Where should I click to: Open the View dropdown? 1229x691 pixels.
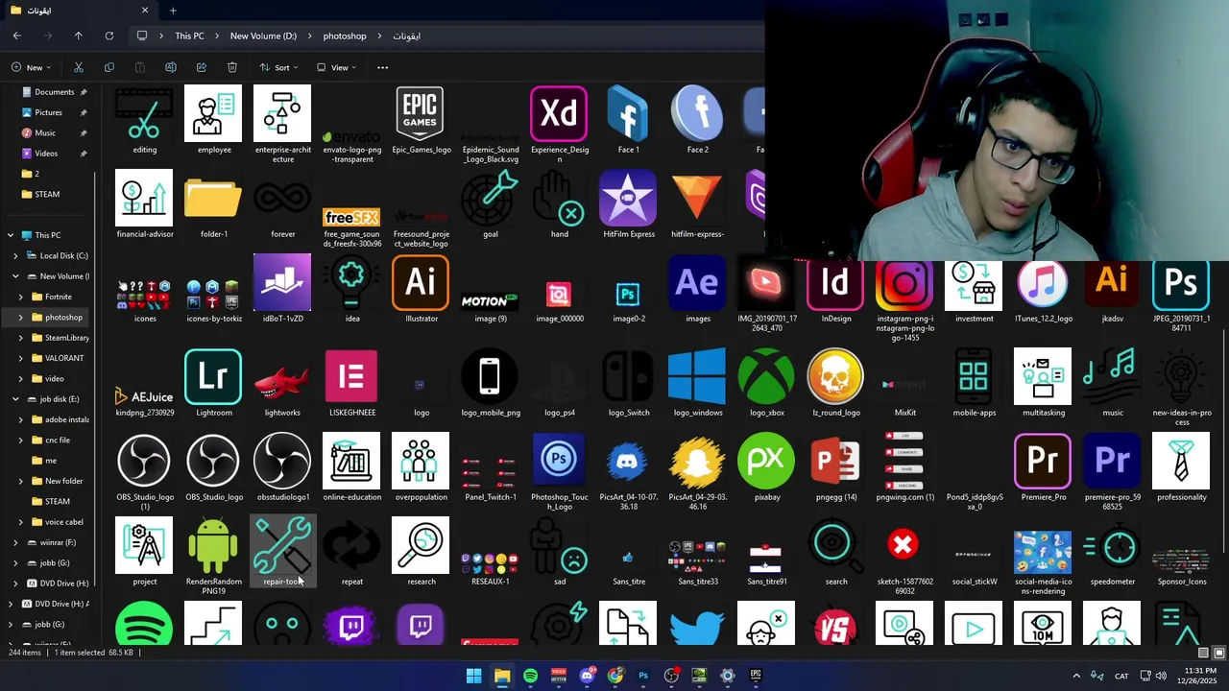coord(337,67)
